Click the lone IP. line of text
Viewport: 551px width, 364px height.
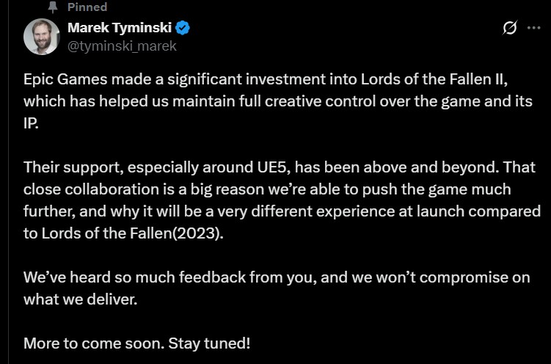(x=31, y=124)
